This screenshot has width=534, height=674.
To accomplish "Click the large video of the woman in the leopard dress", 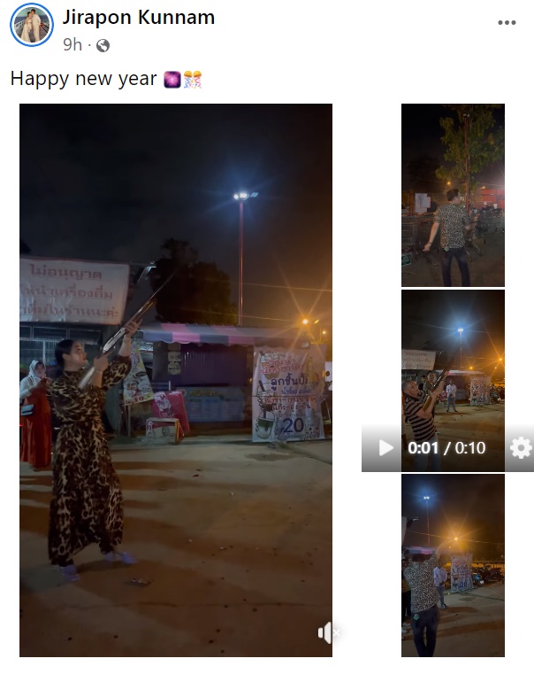I will tap(176, 380).
